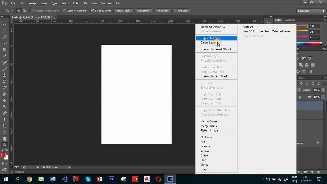327x184 pixels.
Task: Select the Paint Bucket tool
Action: [5, 94]
